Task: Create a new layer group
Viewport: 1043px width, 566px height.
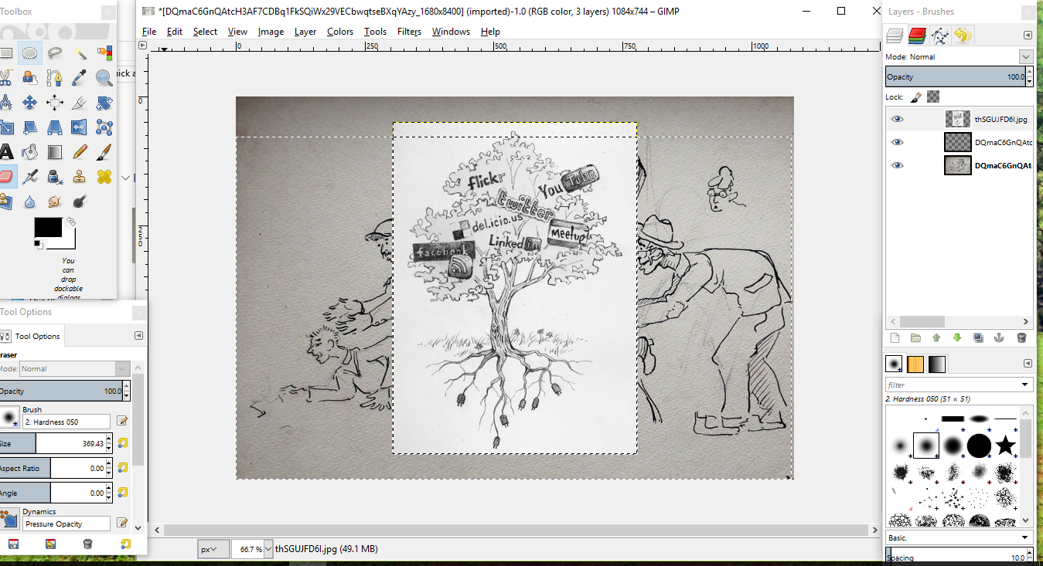Action: (x=915, y=337)
